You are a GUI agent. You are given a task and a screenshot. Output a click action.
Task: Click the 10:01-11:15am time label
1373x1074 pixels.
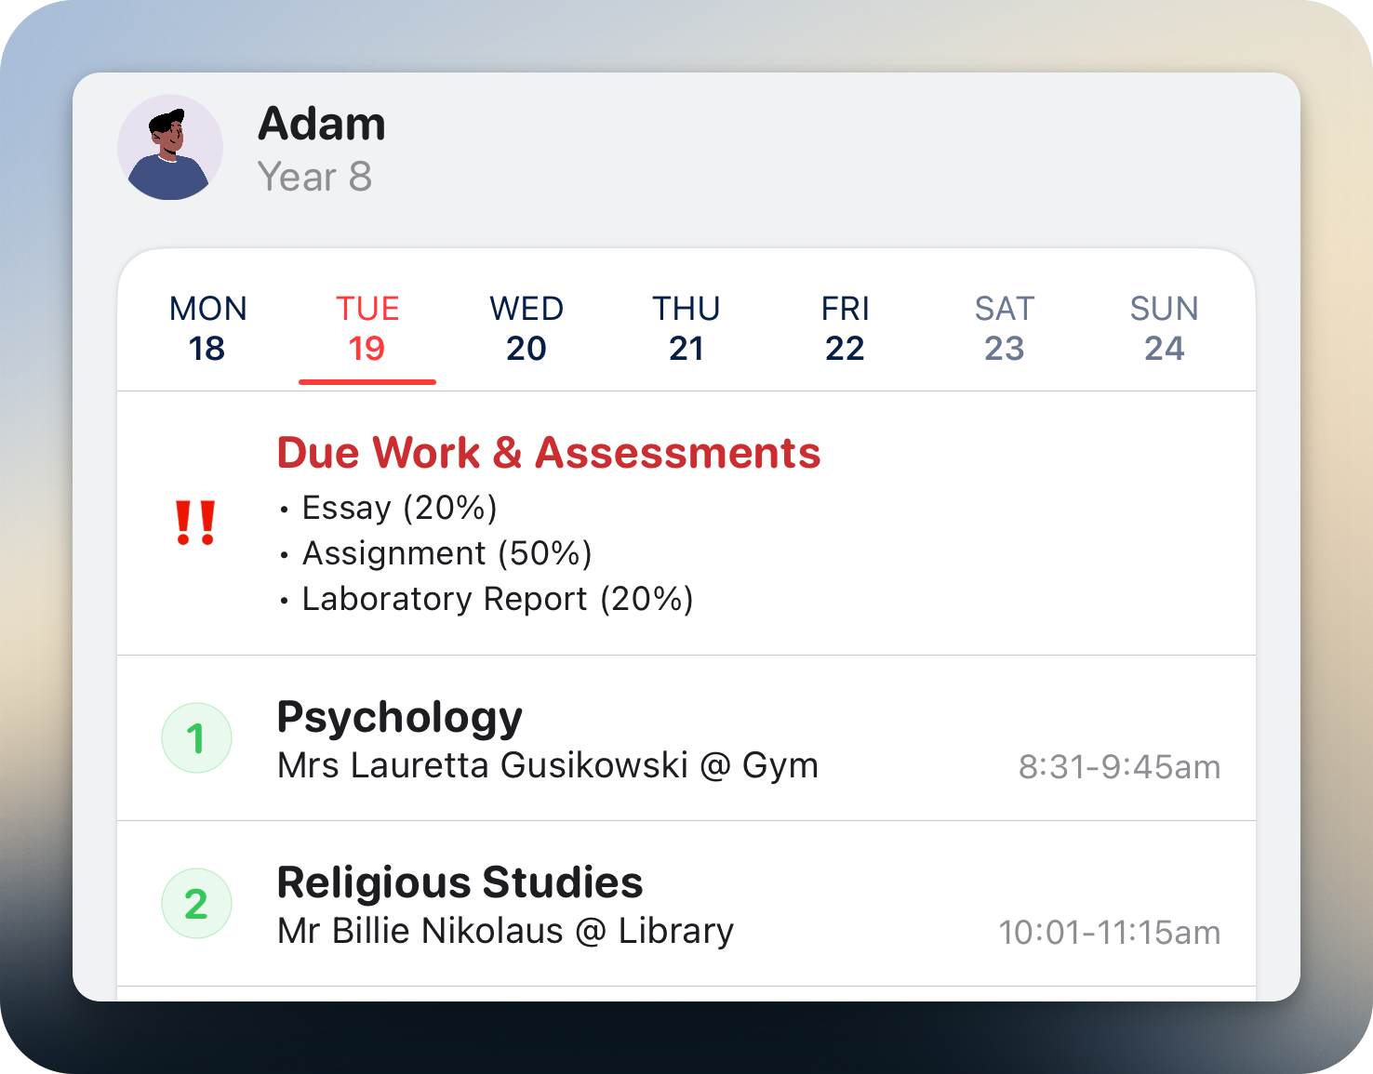(1109, 933)
